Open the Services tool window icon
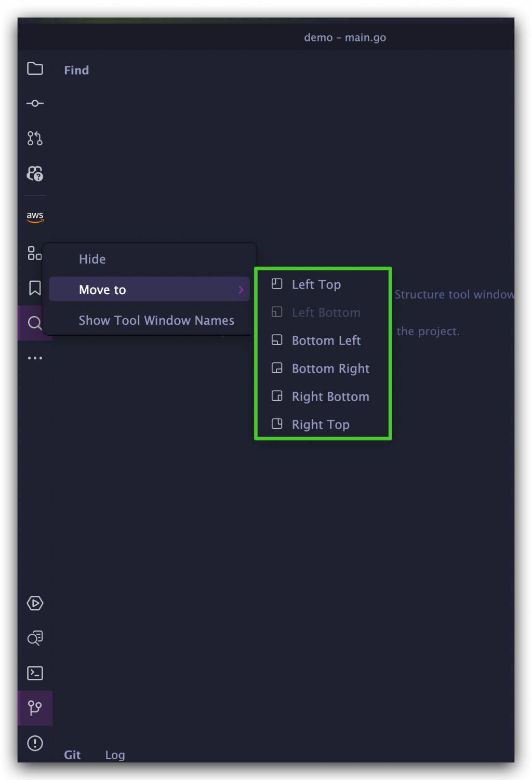 (x=35, y=603)
